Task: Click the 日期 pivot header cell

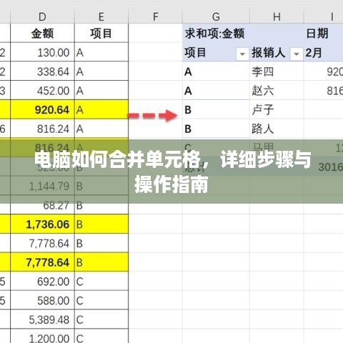Action: click(324, 33)
